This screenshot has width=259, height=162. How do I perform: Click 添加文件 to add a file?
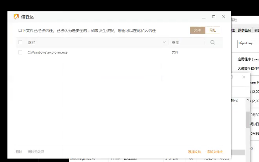click(194, 151)
